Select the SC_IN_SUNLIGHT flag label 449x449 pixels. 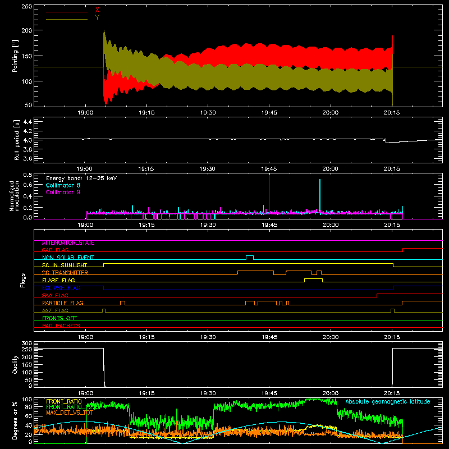[65, 265]
